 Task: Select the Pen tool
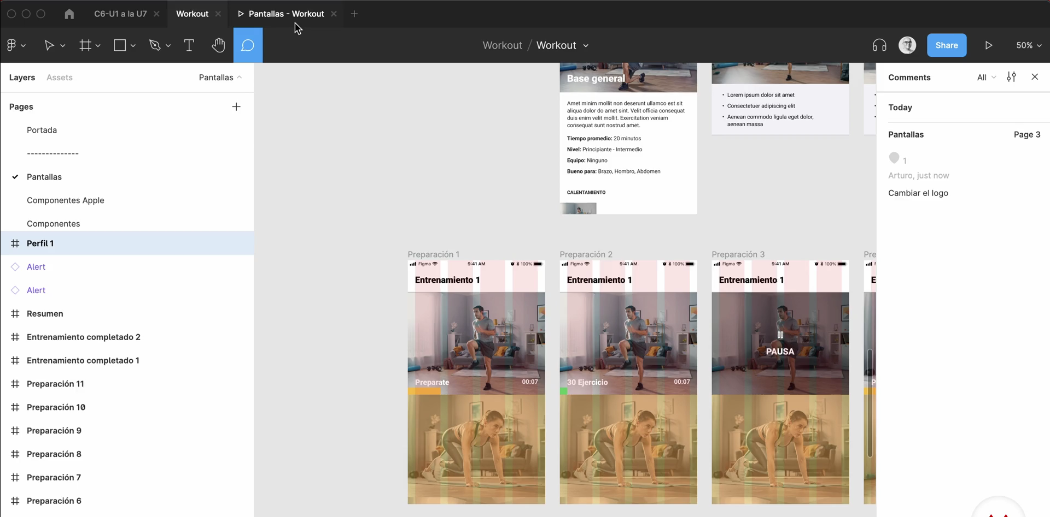coord(155,45)
